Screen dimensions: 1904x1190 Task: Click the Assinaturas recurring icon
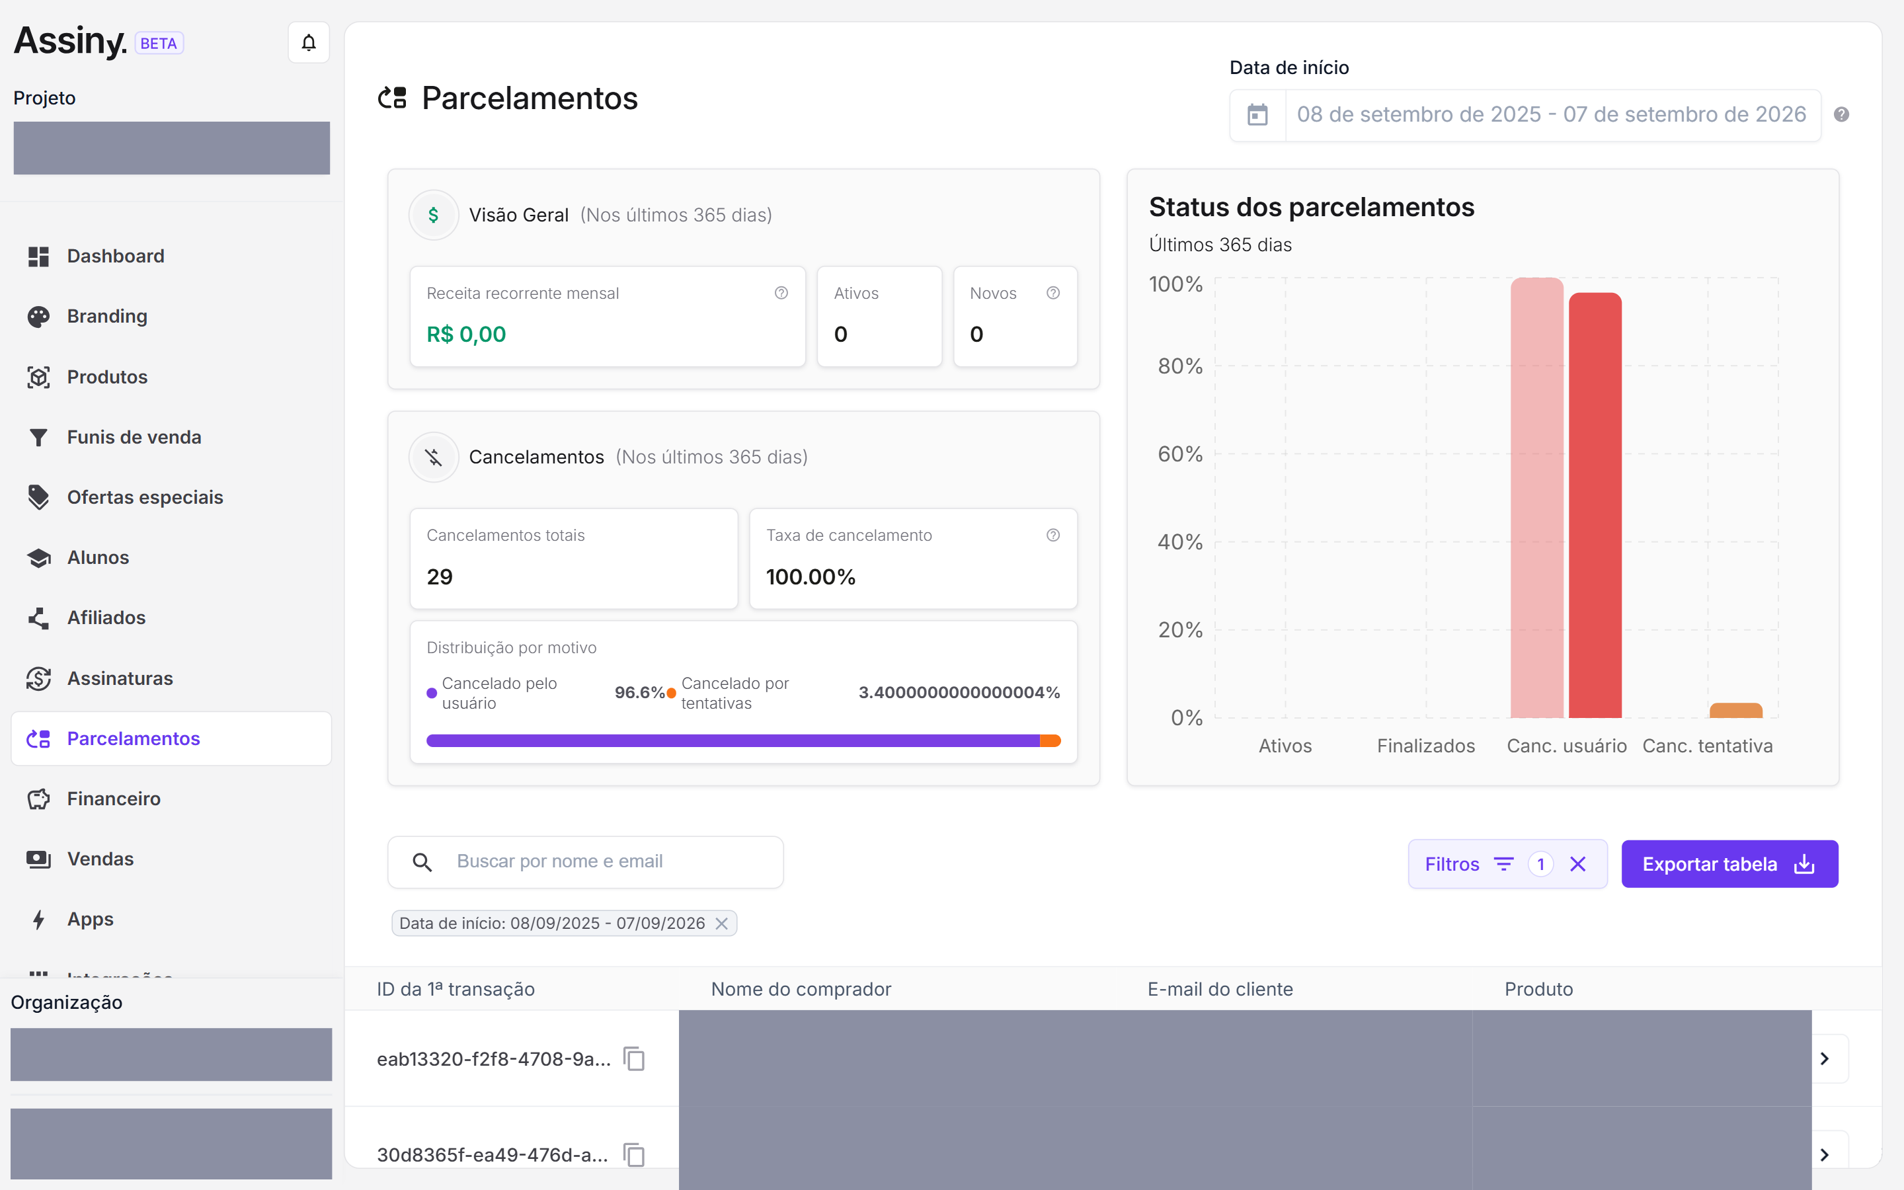pos(38,678)
